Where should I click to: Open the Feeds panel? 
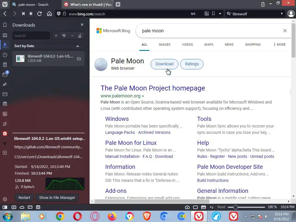point(5,114)
